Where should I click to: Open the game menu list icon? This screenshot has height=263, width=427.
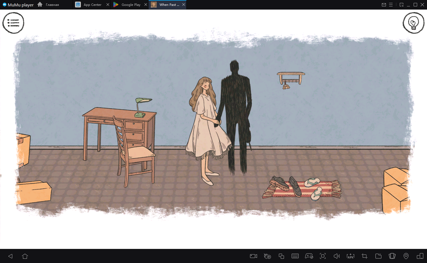[13, 23]
